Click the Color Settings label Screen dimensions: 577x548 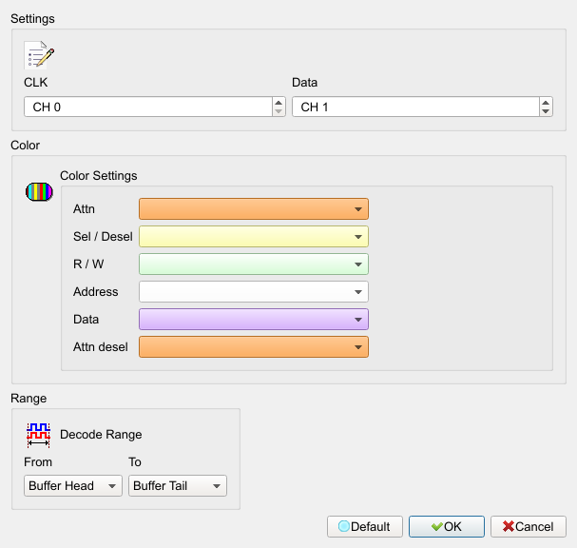[x=99, y=176]
